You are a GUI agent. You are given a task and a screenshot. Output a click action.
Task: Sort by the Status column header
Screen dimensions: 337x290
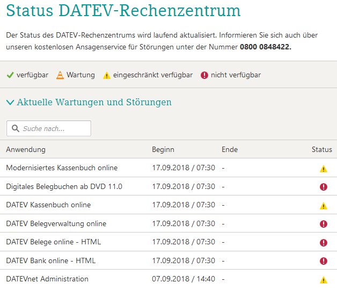[322, 149]
